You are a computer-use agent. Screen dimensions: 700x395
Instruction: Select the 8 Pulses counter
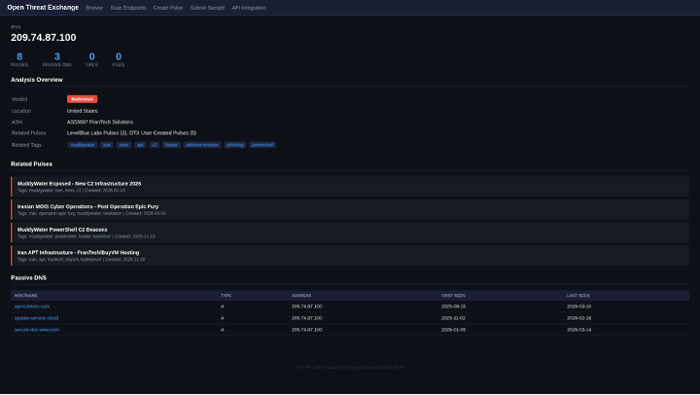coord(19,59)
